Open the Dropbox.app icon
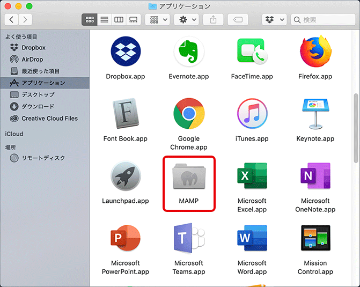The width and height of the screenshot is (360, 287). [x=126, y=51]
